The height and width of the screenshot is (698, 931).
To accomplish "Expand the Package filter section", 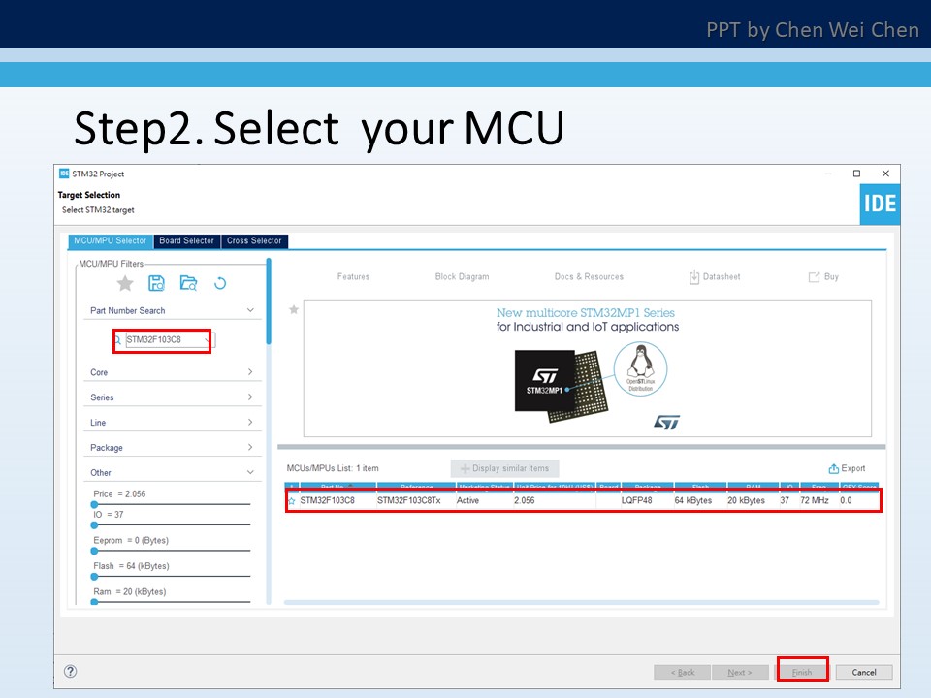I will click(250, 447).
